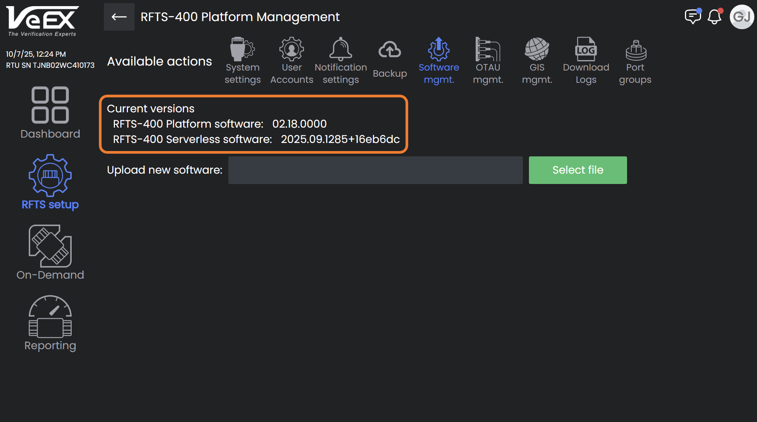The width and height of the screenshot is (757, 422).
Task: Select Software mgmt. action
Action: [438, 61]
